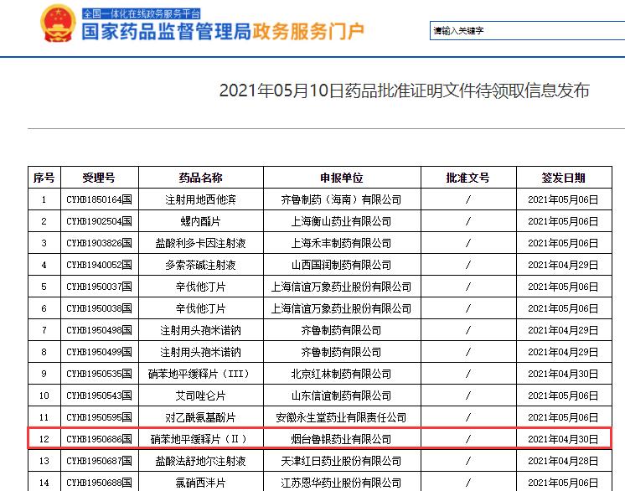Select acceptance number CYHB1950498国
The width and height of the screenshot is (625, 491).
[99, 330]
